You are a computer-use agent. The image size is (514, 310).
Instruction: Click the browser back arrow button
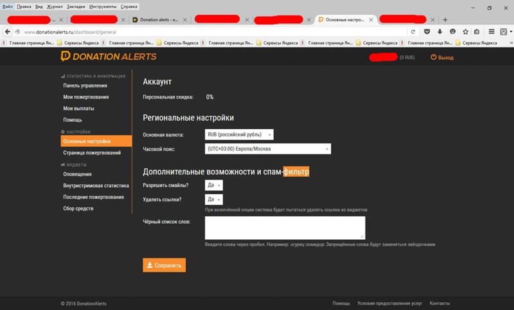8,32
